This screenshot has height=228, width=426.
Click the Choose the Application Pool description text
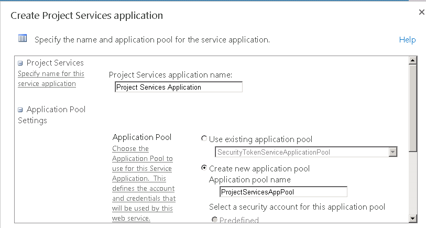(x=144, y=183)
